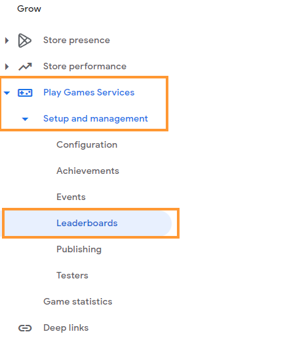Open the Deep links page

pos(66,327)
